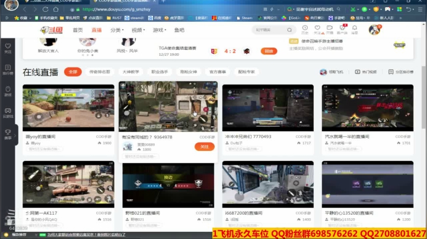Open the 网第一AK117 stream thumbnail
This screenshot has width=427, height=239.
68,185
